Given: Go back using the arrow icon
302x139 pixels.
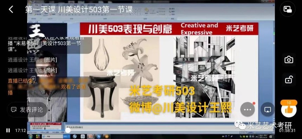Looking at the screenshot, I should 11,9.
